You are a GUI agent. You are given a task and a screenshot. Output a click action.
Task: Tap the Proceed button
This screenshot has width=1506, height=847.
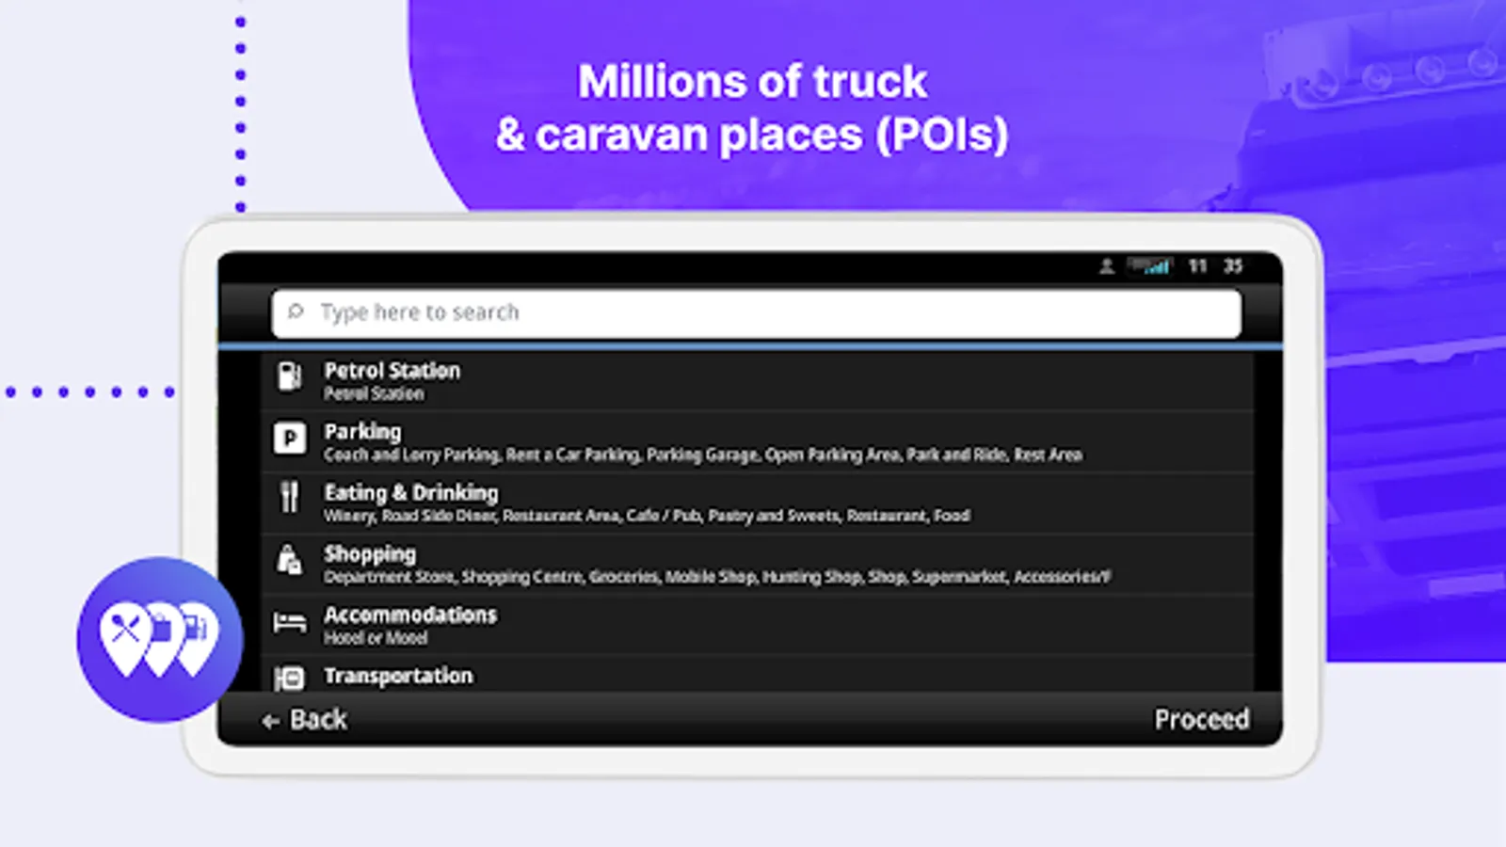[x=1202, y=720]
